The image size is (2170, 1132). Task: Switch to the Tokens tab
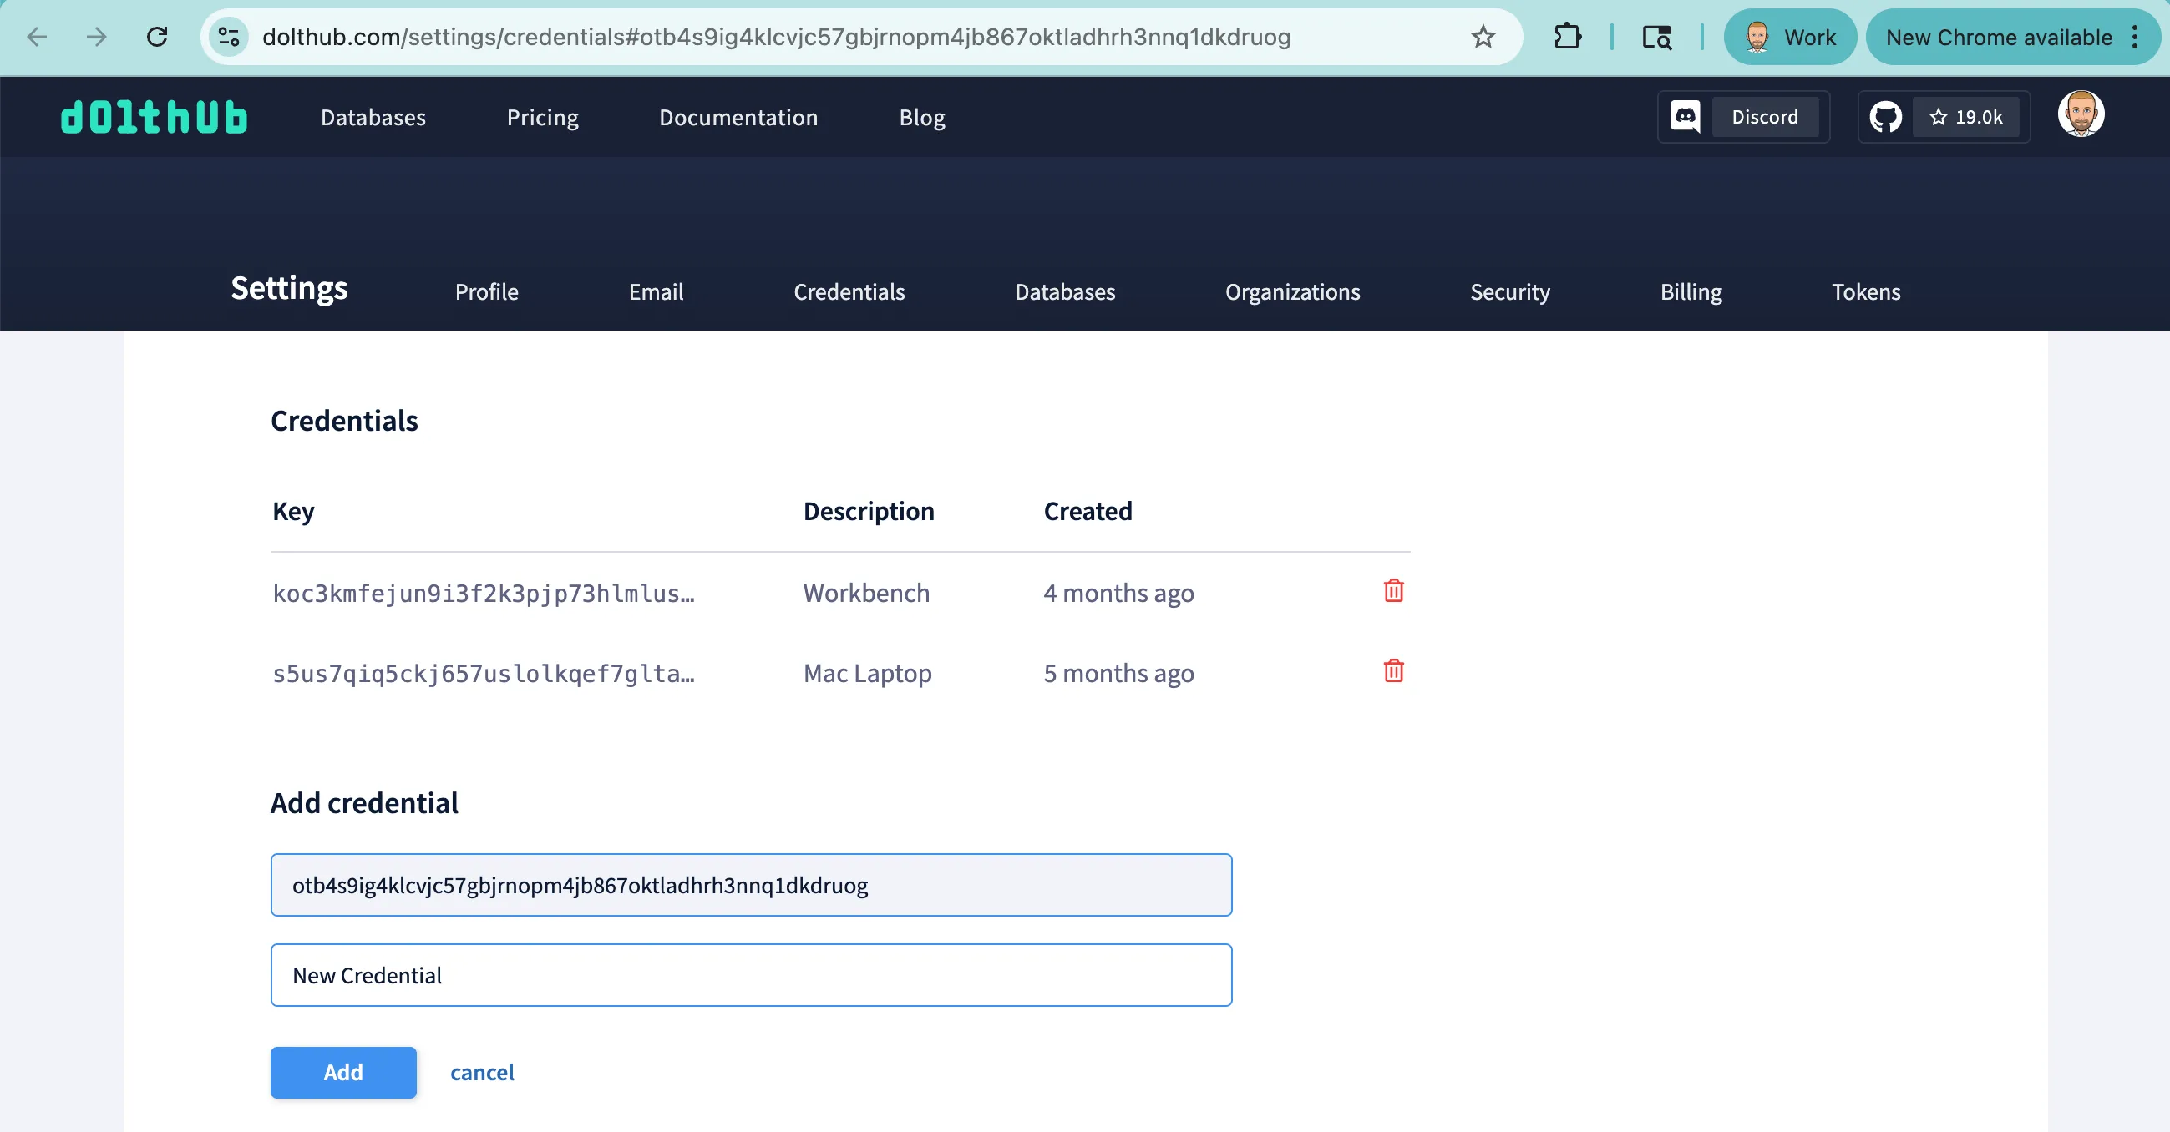(x=1866, y=292)
